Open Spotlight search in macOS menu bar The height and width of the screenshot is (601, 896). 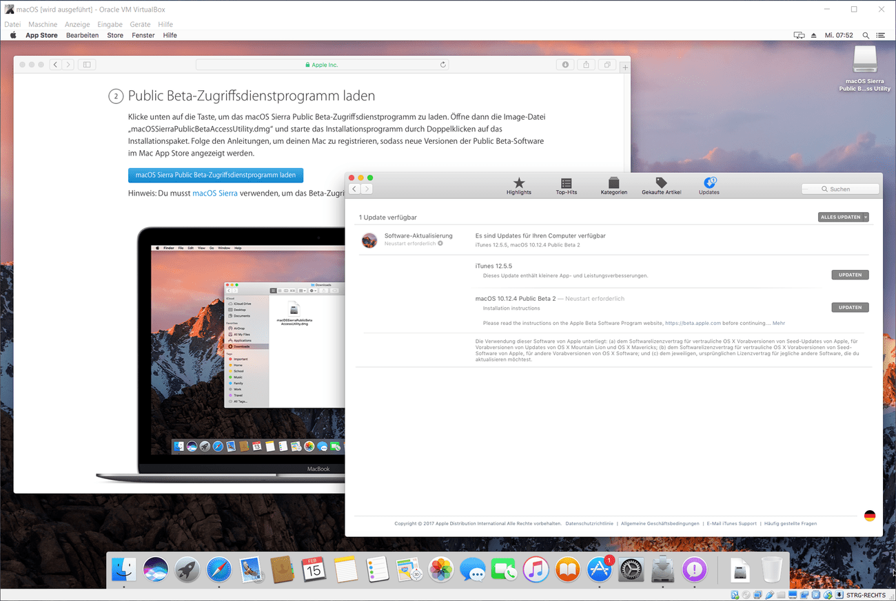click(866, 35)
